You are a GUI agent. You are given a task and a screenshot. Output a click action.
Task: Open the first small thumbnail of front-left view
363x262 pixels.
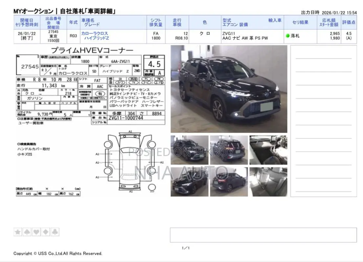pos(189,150)
